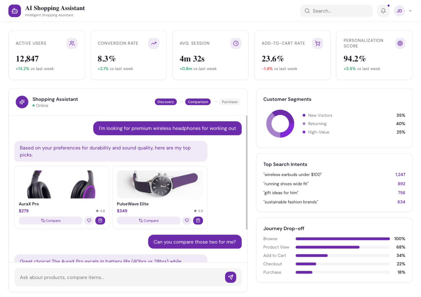Favorite the AuraX Pro headphones
The width and height of the screenshot is (421, 297).
[89, 220]
